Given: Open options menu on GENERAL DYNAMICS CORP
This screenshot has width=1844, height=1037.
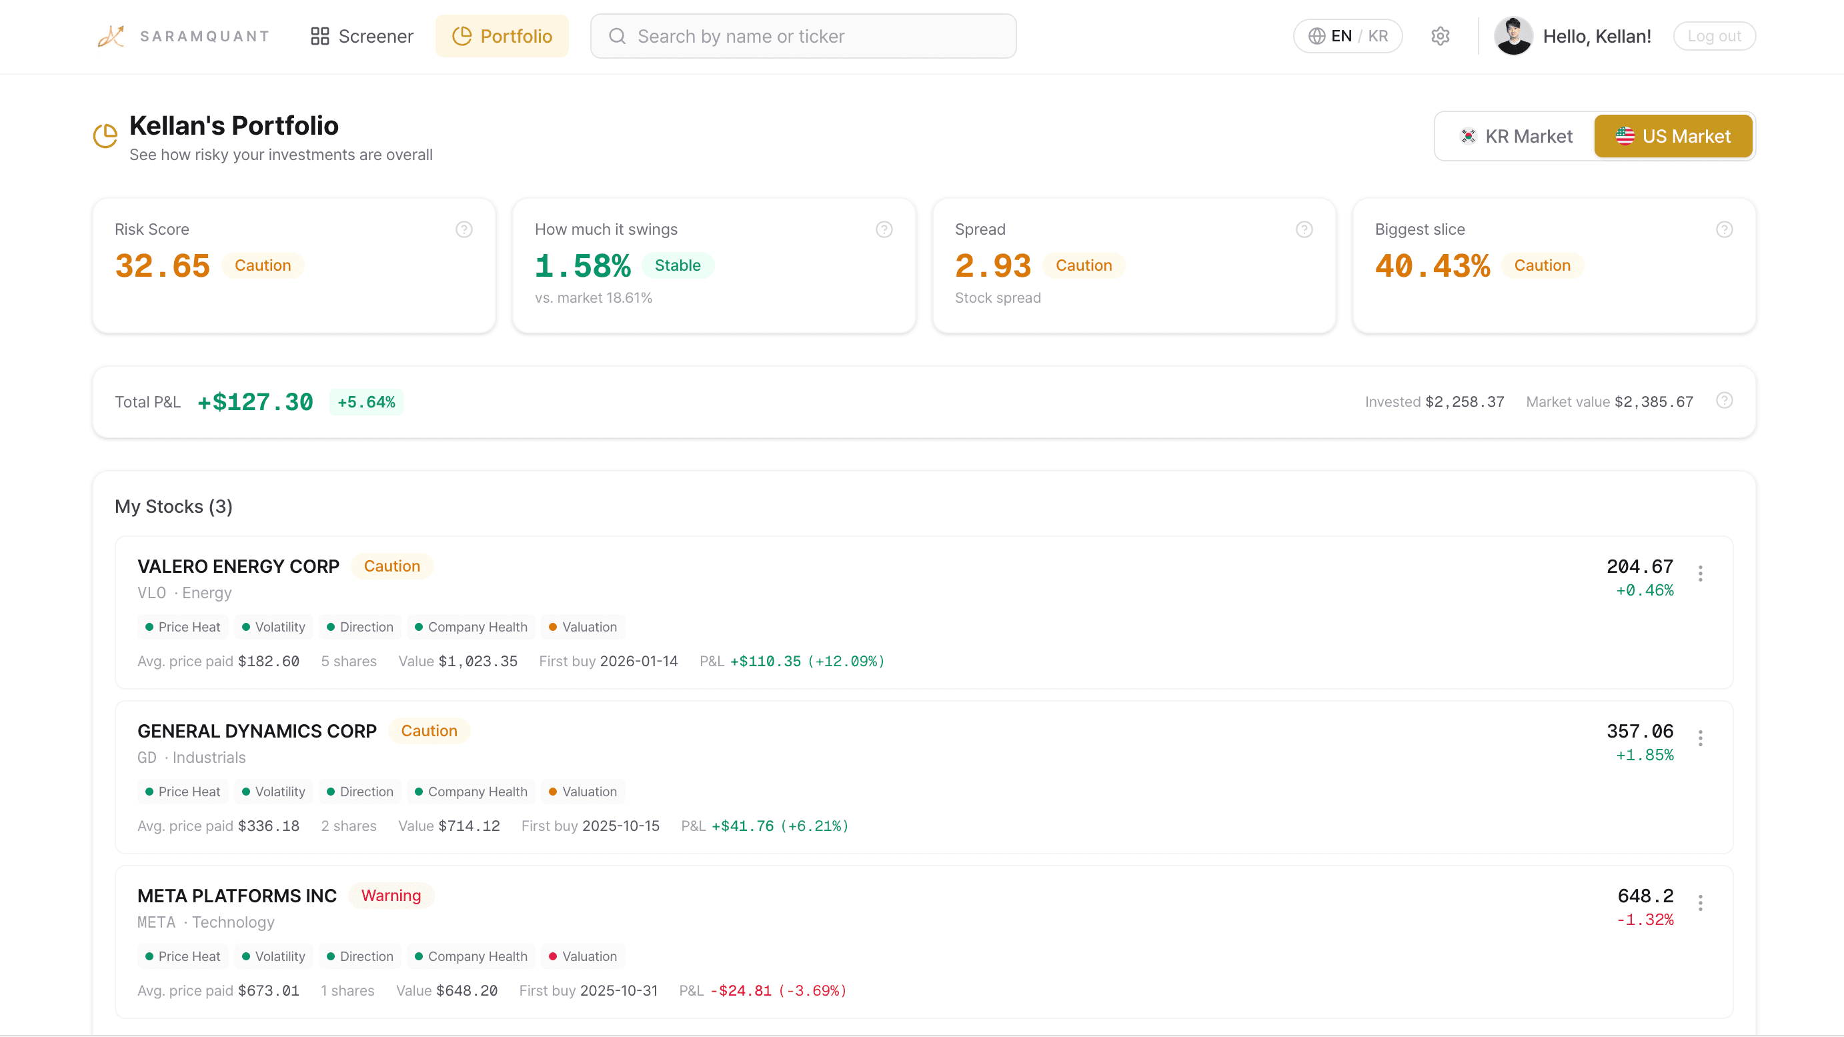Looking at the screenshot, I should pyautogui.click(x=1701, y=738).
